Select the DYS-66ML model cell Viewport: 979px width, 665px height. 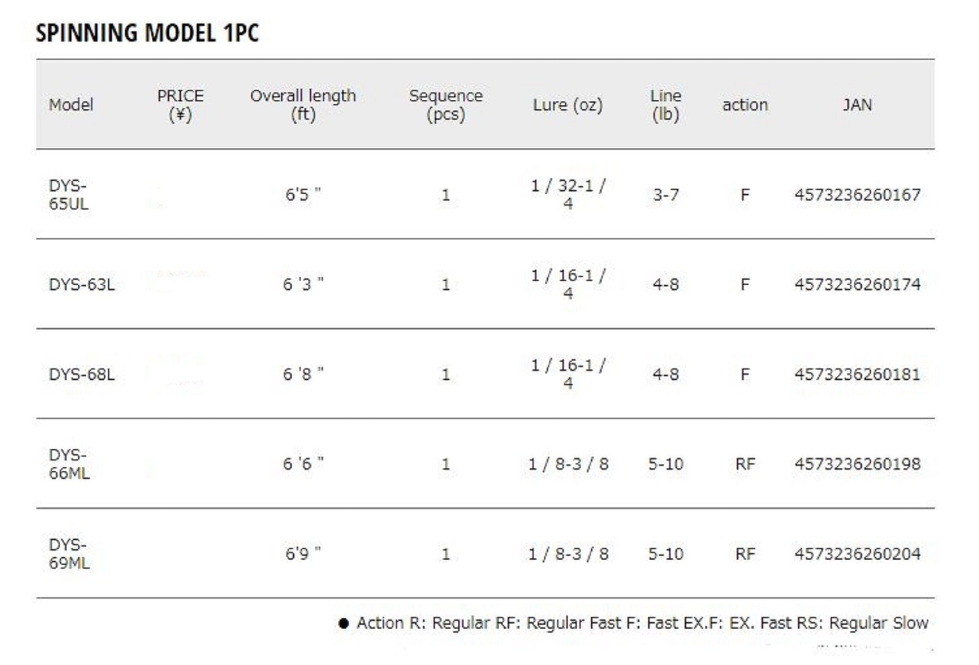tap(69, 464)
